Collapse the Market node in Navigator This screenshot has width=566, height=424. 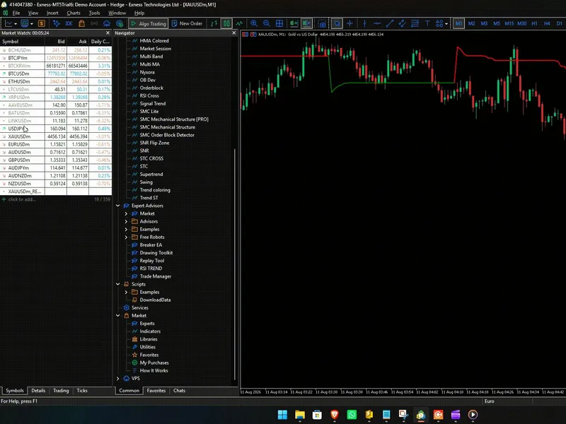117,315
